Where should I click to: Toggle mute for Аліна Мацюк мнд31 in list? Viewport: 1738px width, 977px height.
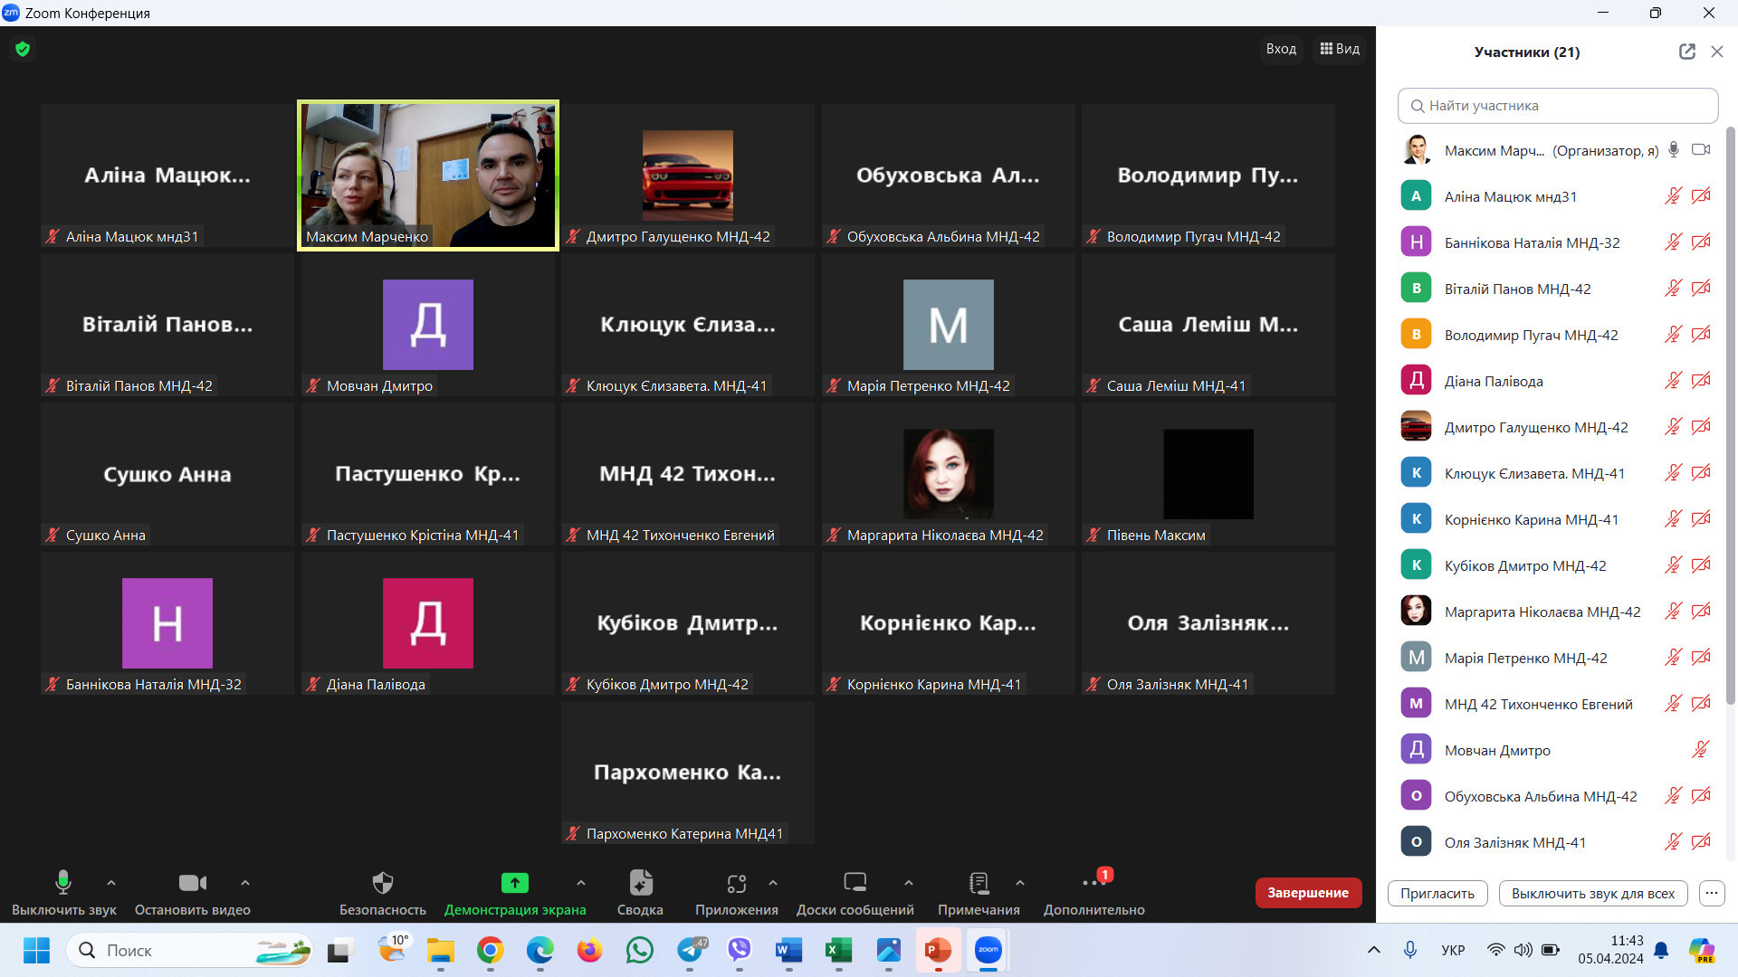point(1673,196)
